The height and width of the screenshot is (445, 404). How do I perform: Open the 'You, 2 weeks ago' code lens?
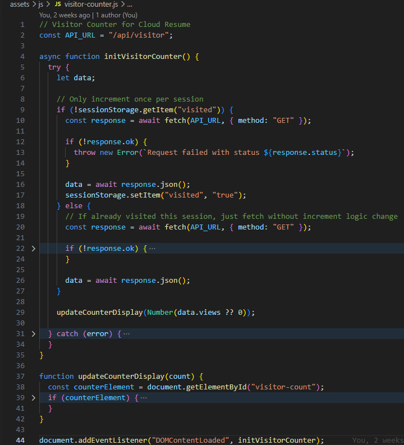click(65, 15)
